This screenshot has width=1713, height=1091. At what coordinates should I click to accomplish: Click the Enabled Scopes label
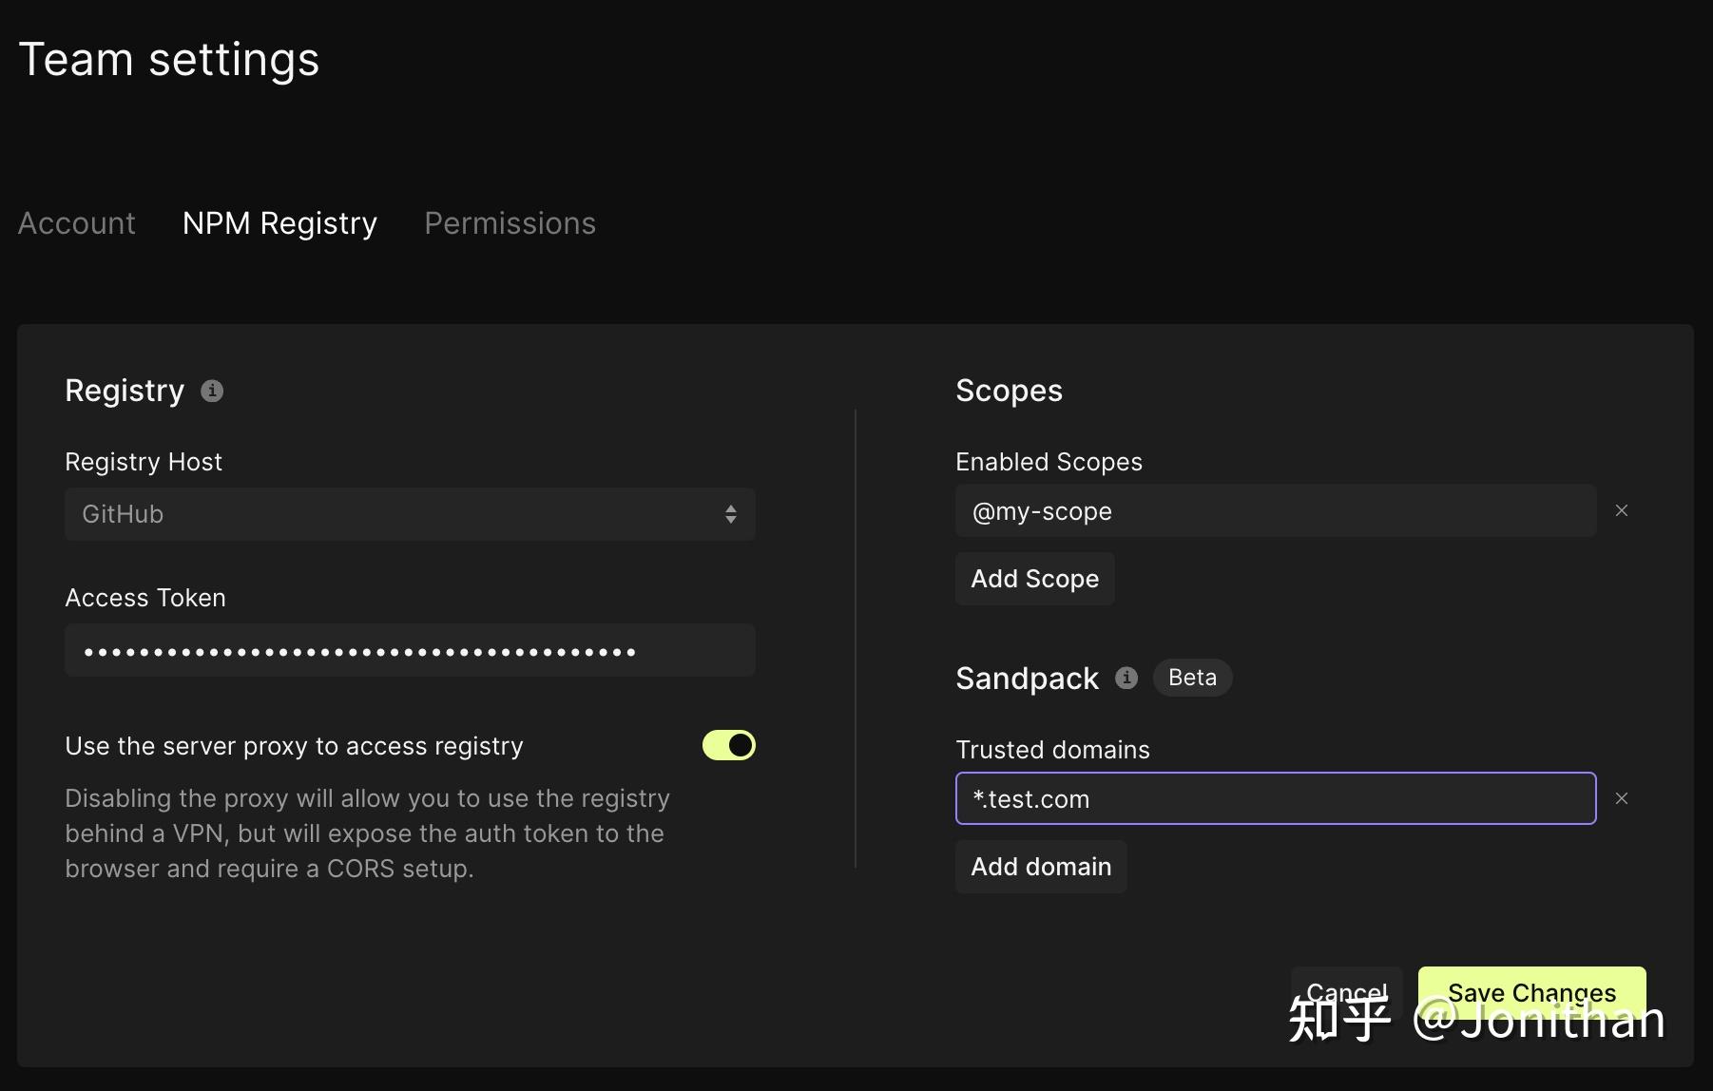click(1049, 461)
